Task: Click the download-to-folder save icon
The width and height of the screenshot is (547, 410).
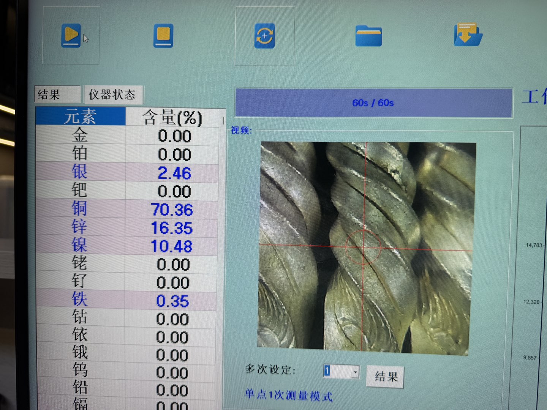Action: click(468, 35)
